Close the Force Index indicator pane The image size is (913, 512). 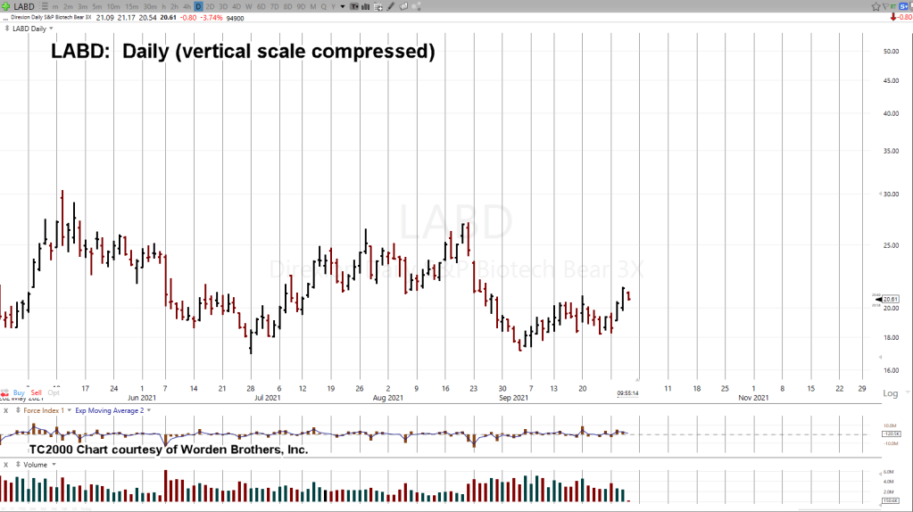tap(6, 410)
